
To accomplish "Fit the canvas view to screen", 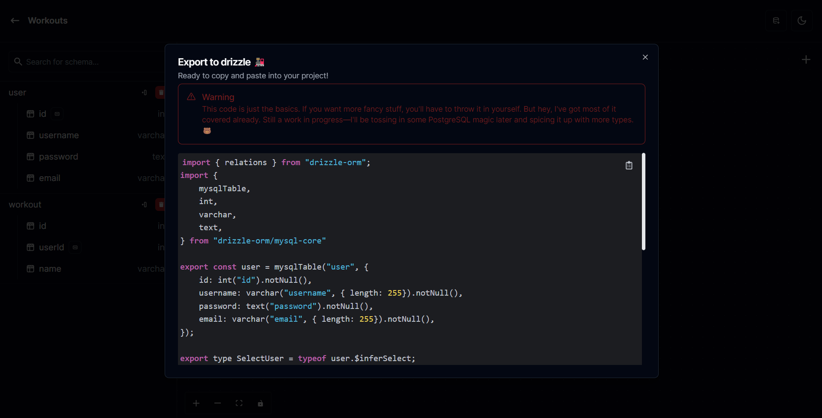I will 239,403.
